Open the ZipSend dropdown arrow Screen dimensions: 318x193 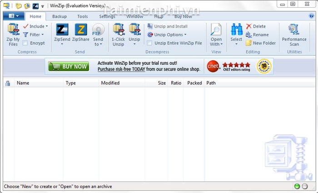(x=62, y=44)
